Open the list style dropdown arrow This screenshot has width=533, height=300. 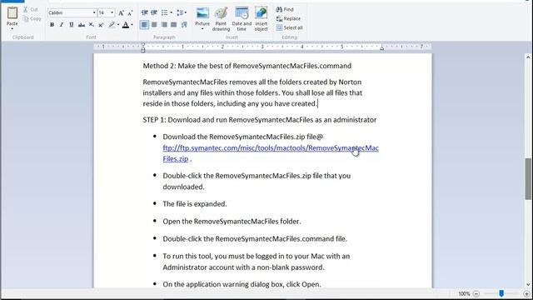pyautogui.click(x=171, y=12)
